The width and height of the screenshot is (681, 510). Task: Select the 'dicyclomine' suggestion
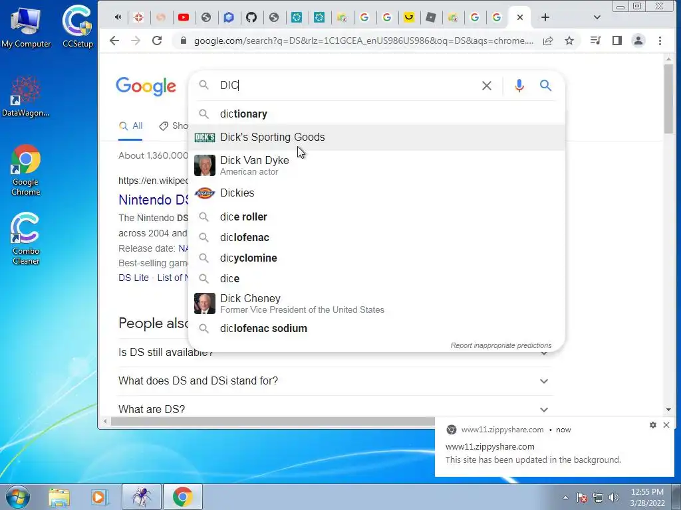[x=376, y=258]
